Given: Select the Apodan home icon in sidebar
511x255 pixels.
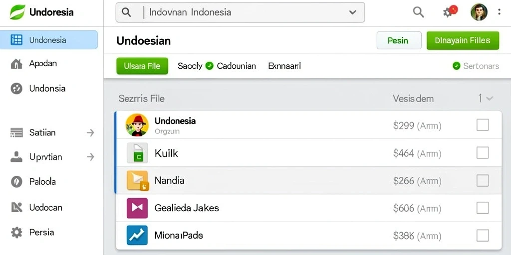Looking at the screenshot, I should tap(16, 63).
